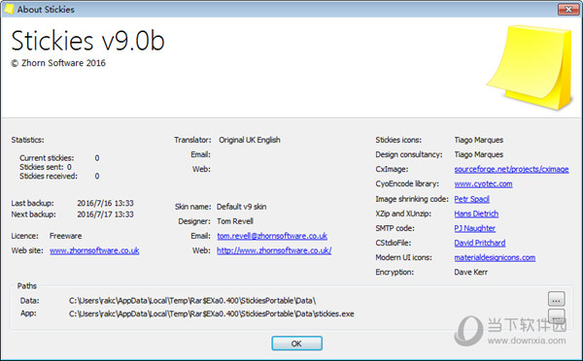Viewport: 583px width, 361px height.
Task: Open http://www.zhornsoftware.co.uk/ skin web link
Action: (274, 250)
